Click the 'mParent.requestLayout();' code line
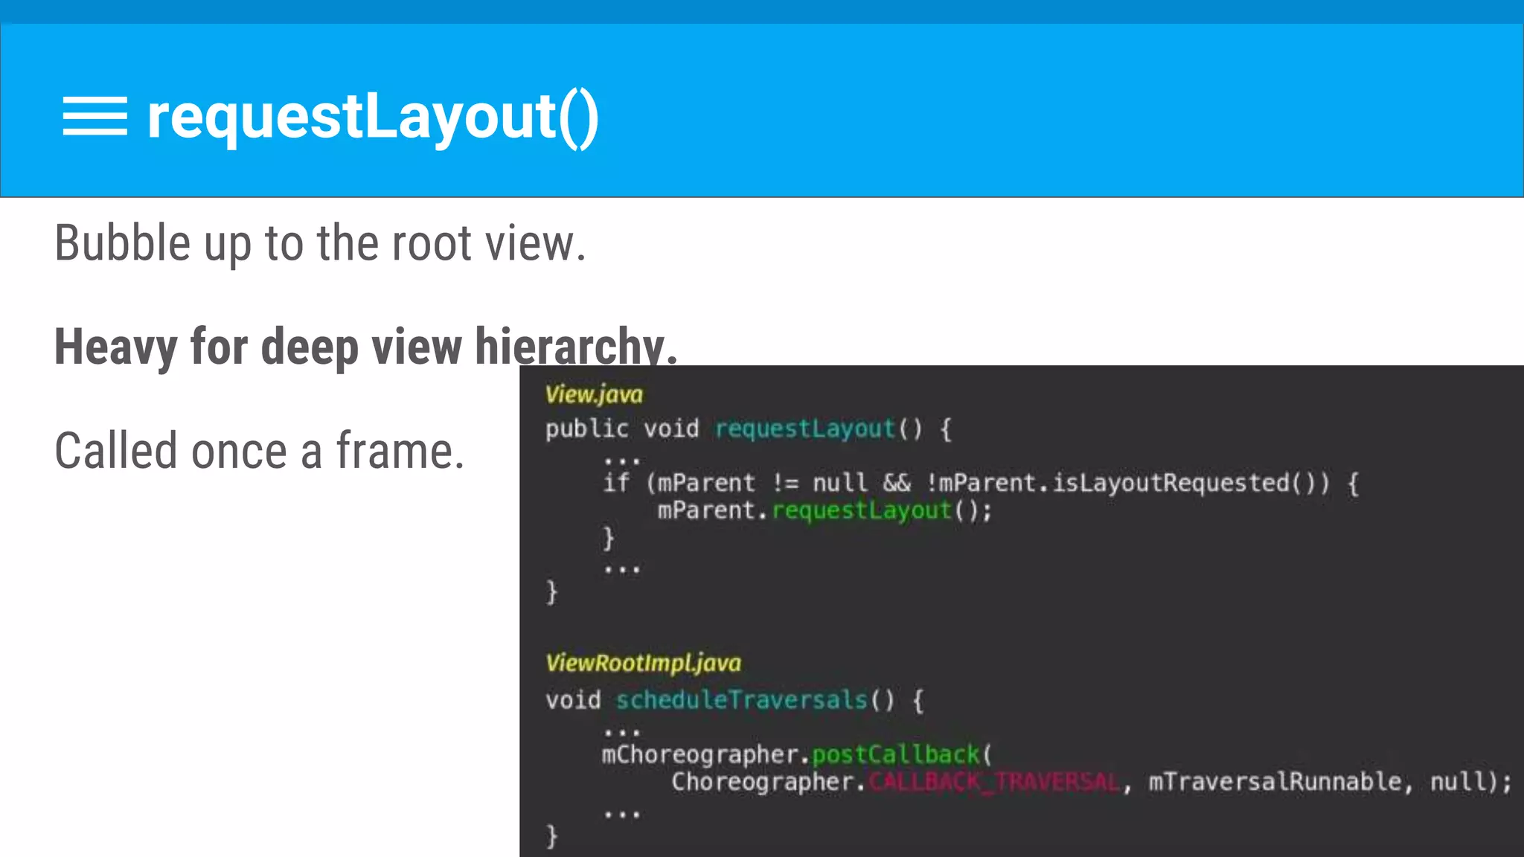Screen dimensions: 1524x857 coord(825,511)
